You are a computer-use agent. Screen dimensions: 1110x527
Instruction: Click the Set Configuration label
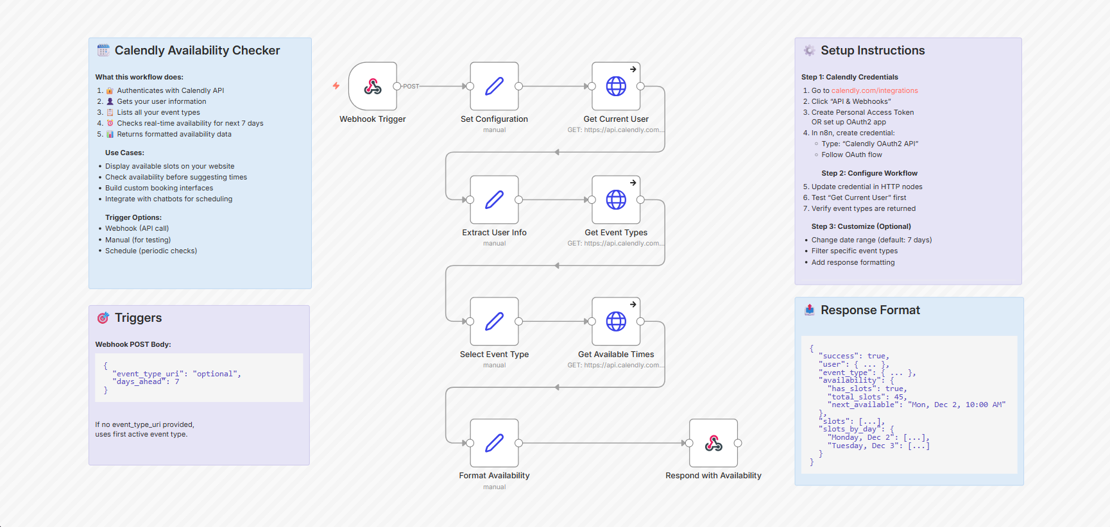(x=494, y=119)
